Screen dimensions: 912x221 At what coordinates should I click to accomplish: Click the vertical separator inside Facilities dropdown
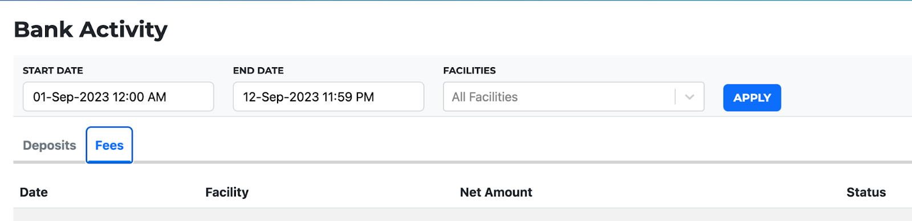point(675,97)
